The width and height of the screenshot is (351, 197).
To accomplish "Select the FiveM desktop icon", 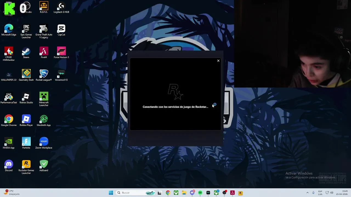I will [44, 53].
